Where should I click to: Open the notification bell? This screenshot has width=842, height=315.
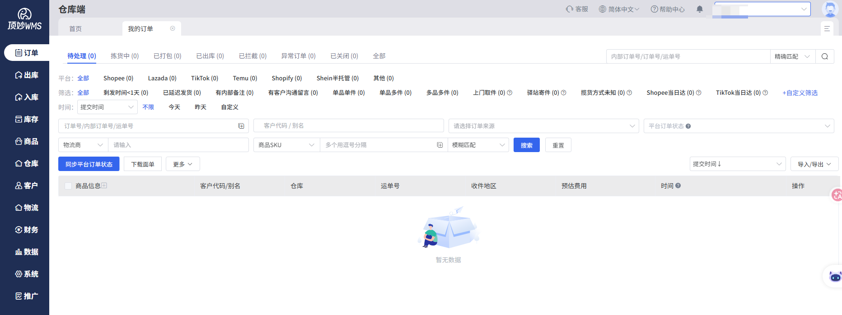(x=700, y=9)
